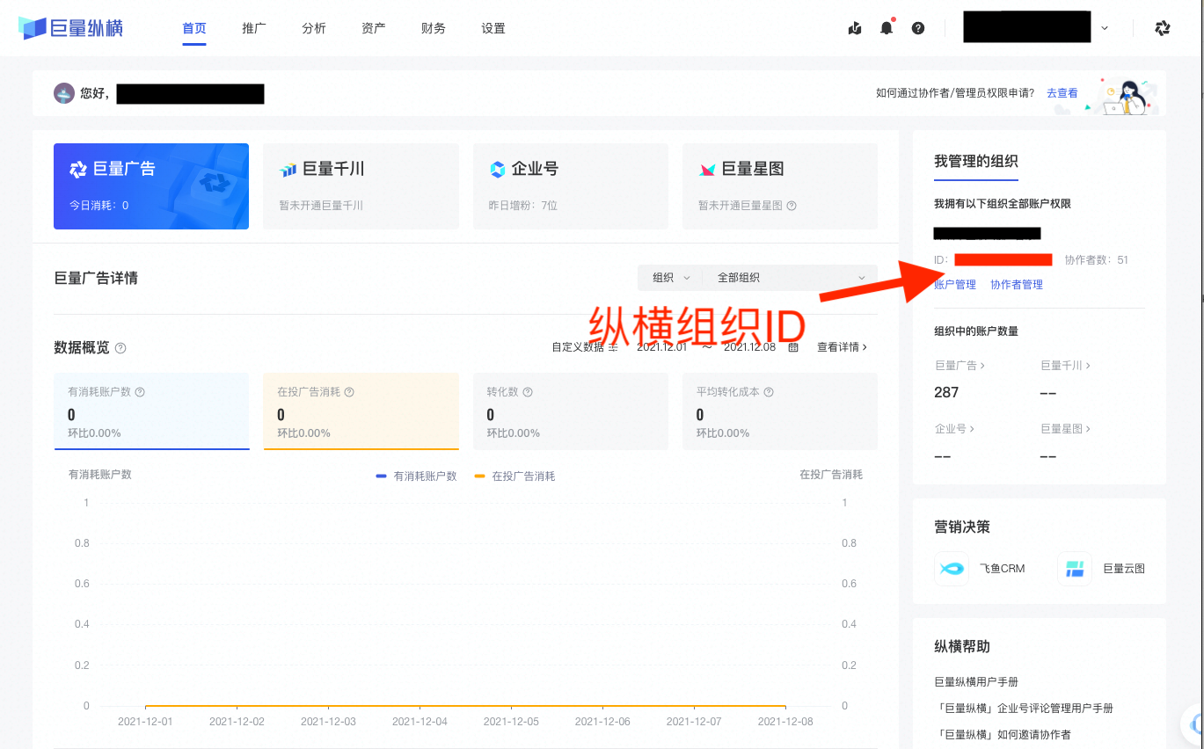The width and height of the screenshot is (1204, 749).
Task: Click info icon beside 平均转化成本
Action: pos(769,392)
